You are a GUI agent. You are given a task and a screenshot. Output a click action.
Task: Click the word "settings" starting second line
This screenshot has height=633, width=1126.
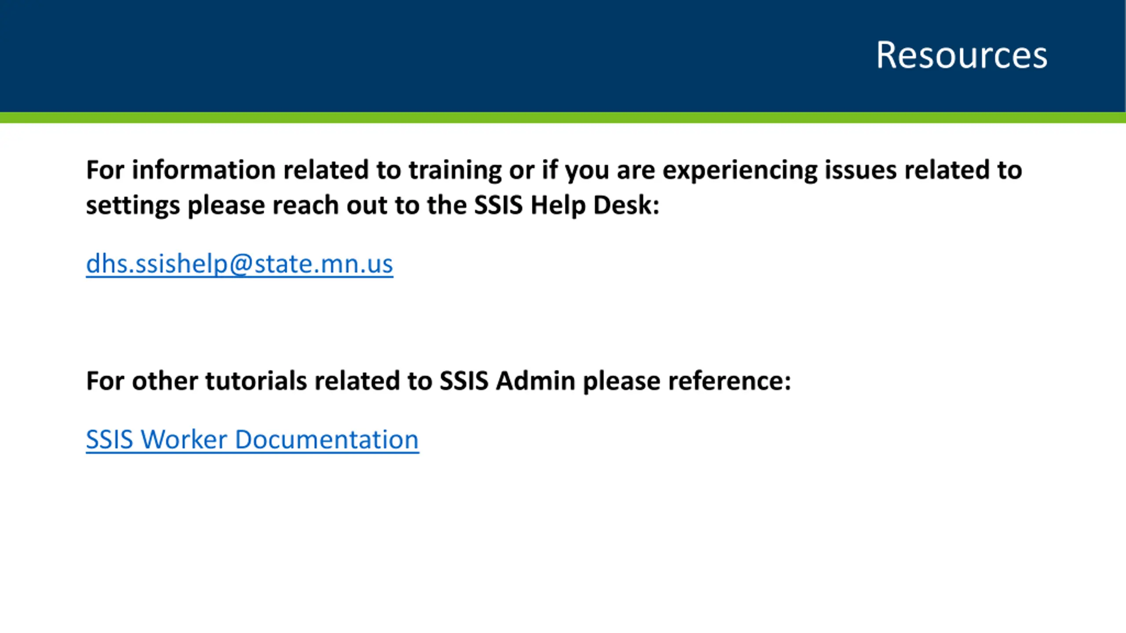(133, 206)
